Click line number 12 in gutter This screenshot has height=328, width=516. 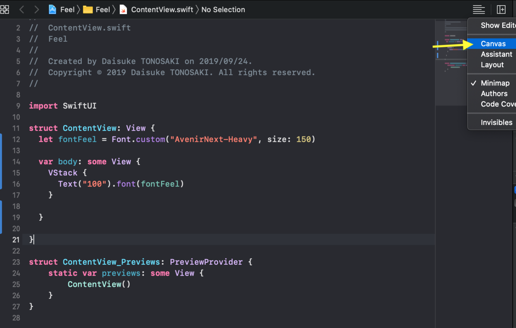[16, 139]
